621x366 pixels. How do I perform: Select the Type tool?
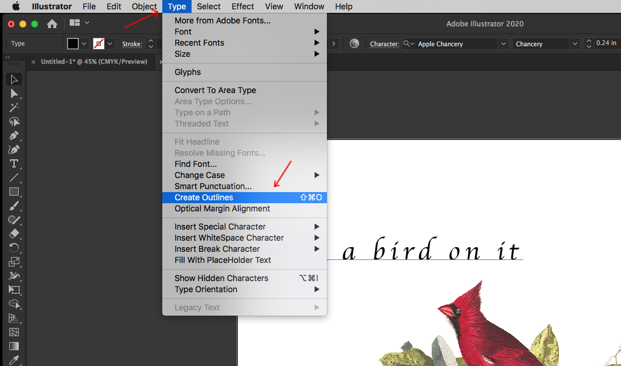click(15, 164)
